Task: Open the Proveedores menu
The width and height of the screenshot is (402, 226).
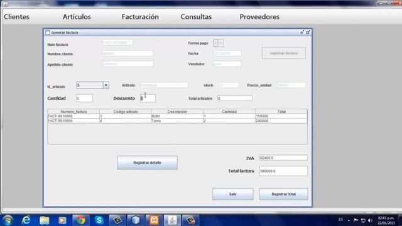Action: pos(259,17)
